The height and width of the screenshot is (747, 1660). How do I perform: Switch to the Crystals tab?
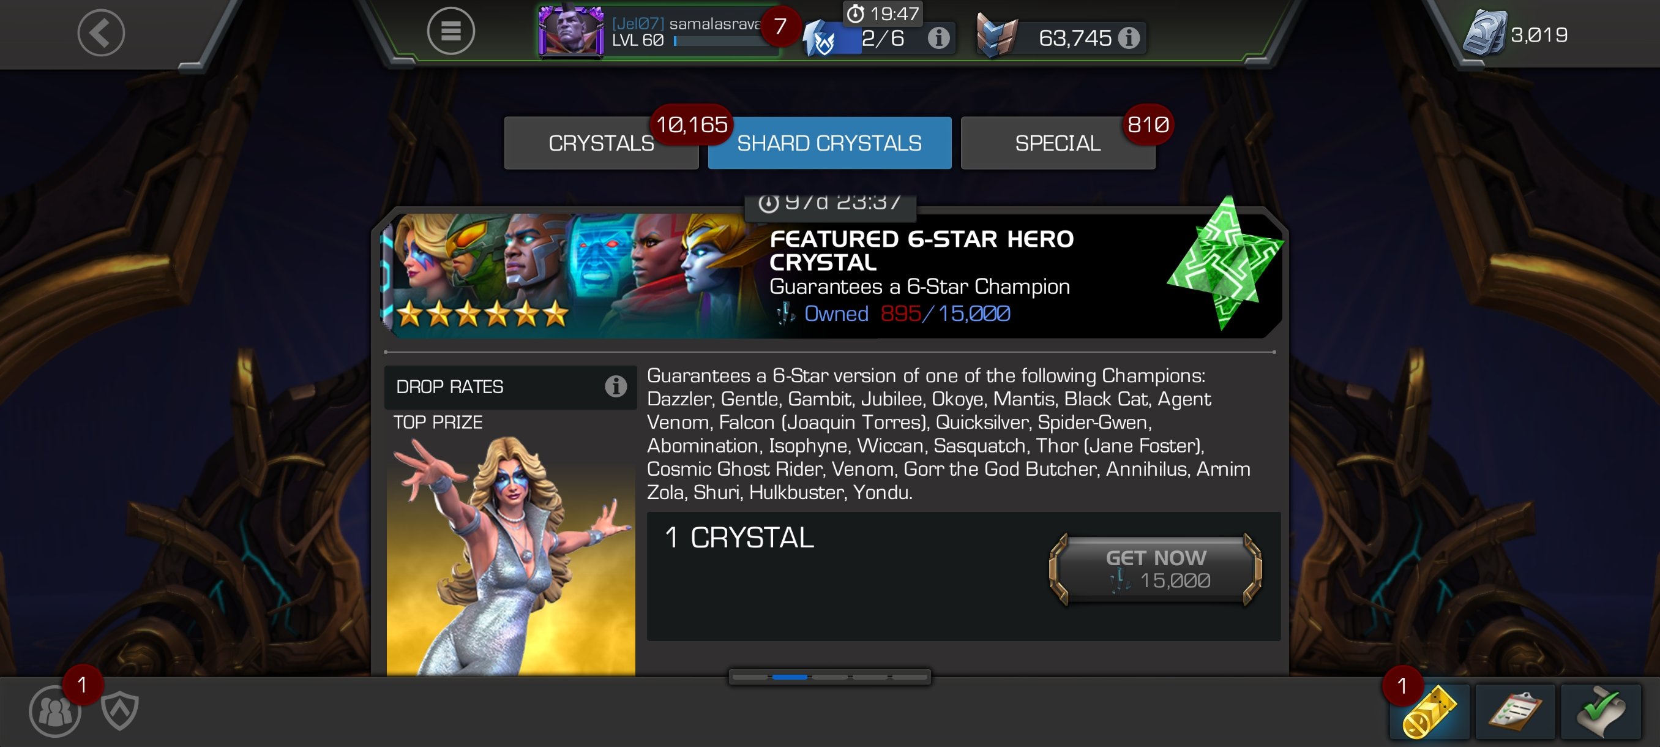(600, 143)
